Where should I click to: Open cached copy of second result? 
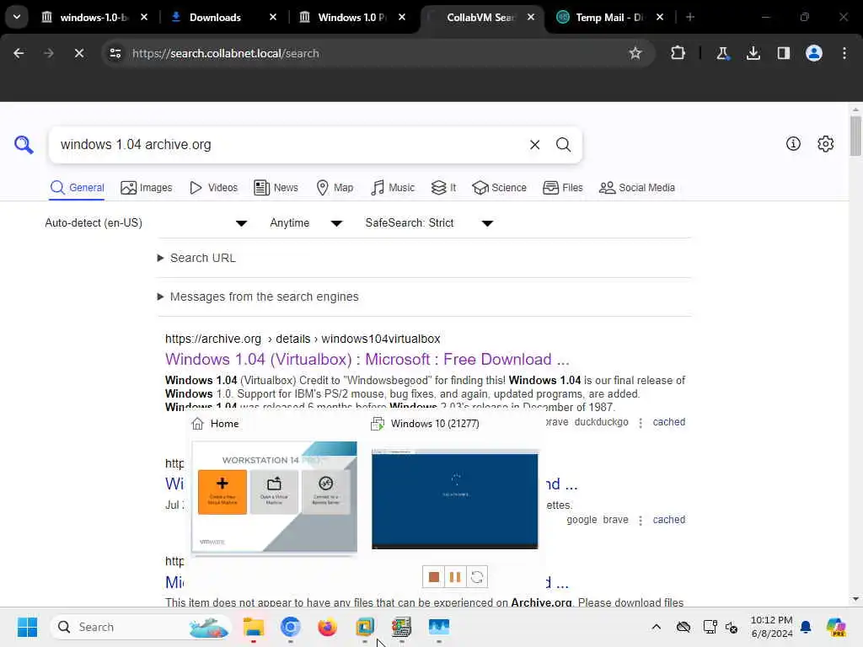click(668, 519)
